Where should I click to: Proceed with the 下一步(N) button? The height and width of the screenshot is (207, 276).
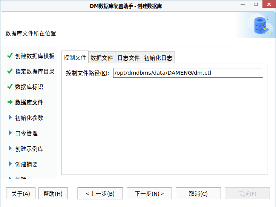[x=149, y=193]
